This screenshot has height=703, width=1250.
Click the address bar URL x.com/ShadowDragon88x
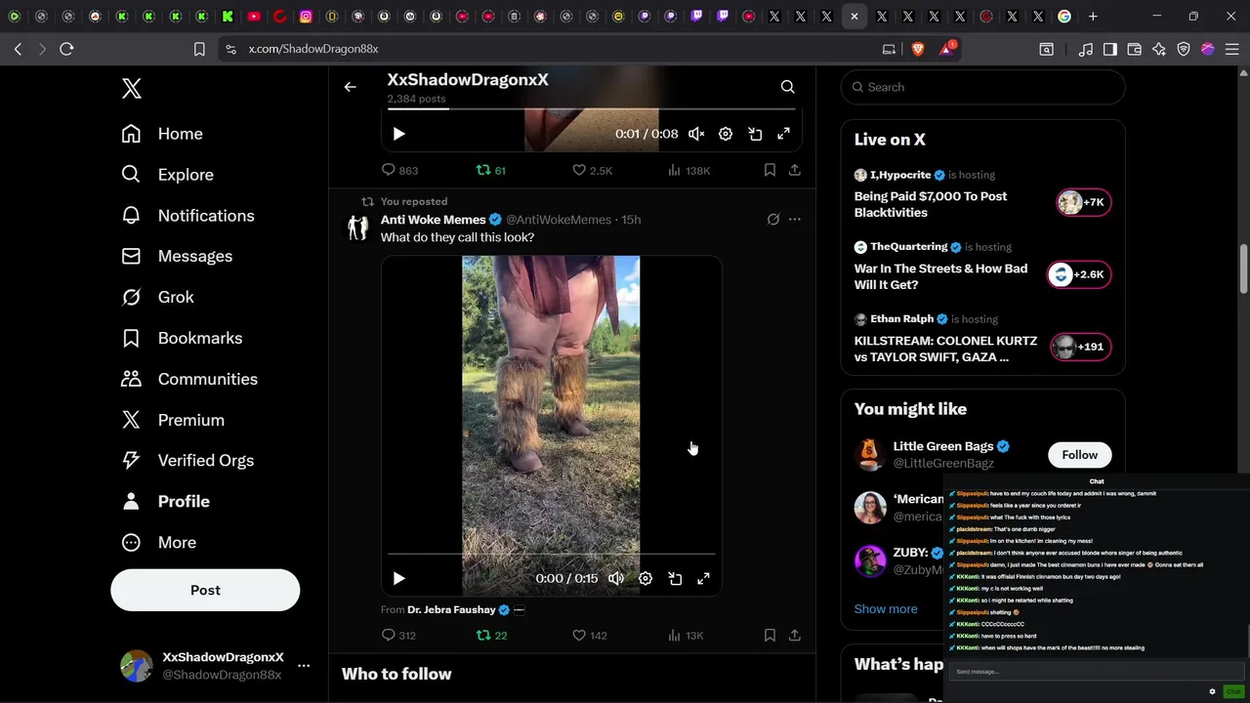313,49
